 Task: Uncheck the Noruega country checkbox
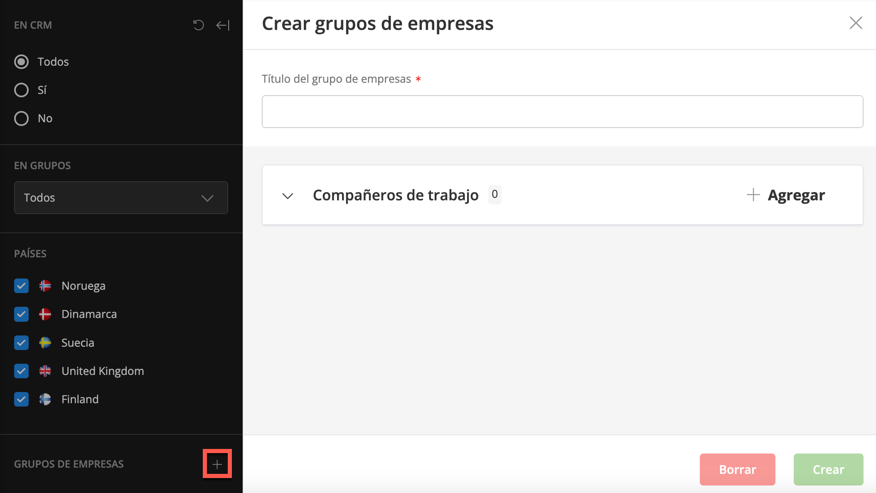coord(22,286)
